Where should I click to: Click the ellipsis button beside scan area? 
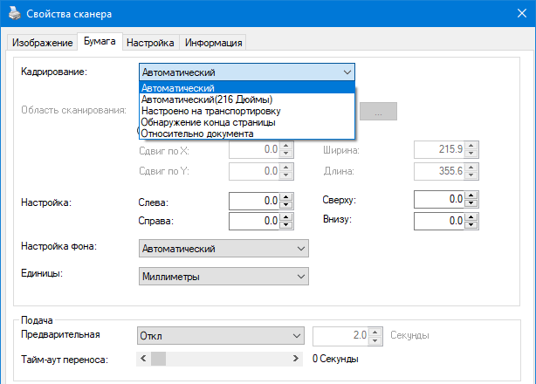(377, 112)
